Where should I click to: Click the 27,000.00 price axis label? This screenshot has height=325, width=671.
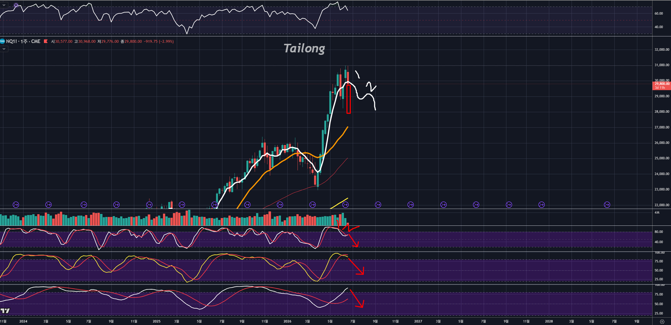pyautogui.click(x=662, y=127)
